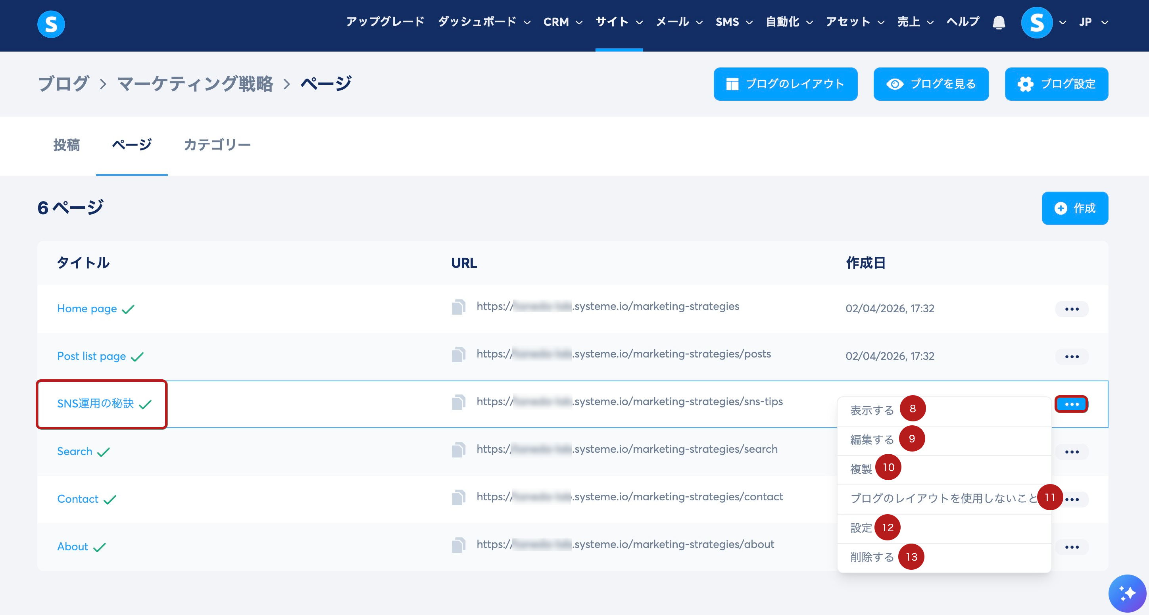Click the Systeme logo in top-left
The image size is (1149, 615).
[x=51, y=24]
